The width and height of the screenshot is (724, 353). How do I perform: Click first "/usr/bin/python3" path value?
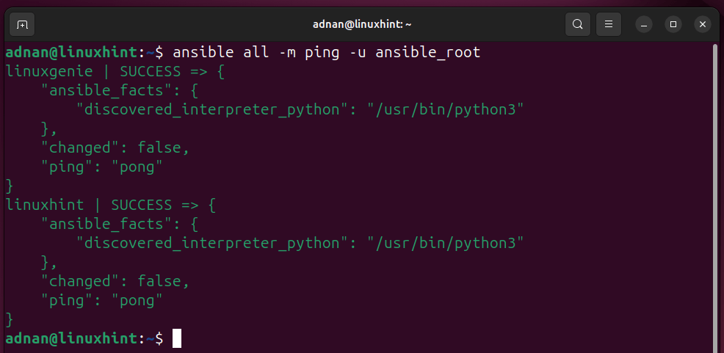click(446, 110)
